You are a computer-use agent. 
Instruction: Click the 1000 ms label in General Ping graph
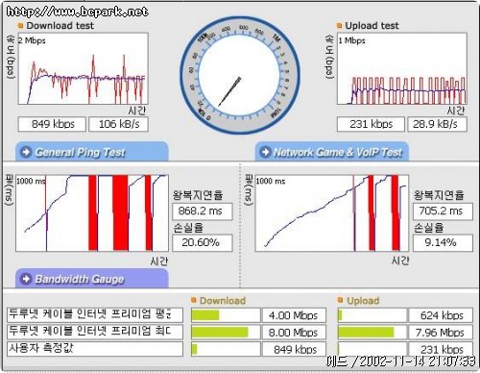(x=31, y=181)
